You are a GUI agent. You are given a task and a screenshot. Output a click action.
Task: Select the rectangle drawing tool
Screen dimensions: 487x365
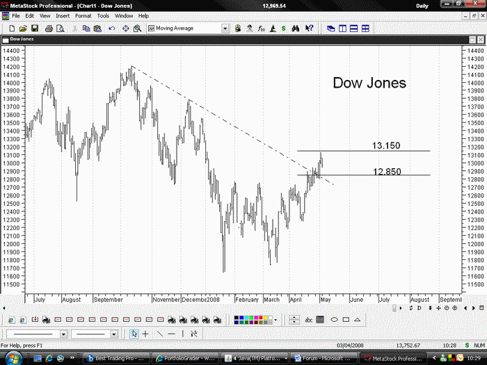346,320
